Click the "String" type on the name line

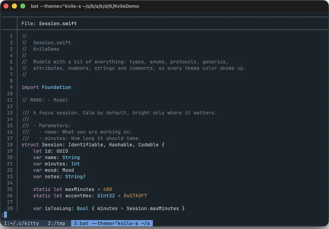pos(71,158)
